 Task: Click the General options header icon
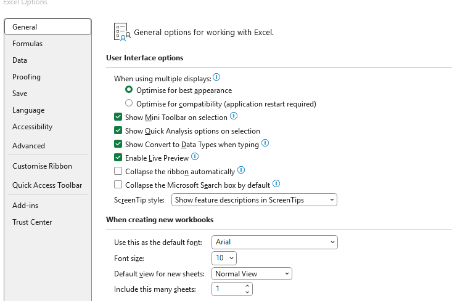(121, 32)
